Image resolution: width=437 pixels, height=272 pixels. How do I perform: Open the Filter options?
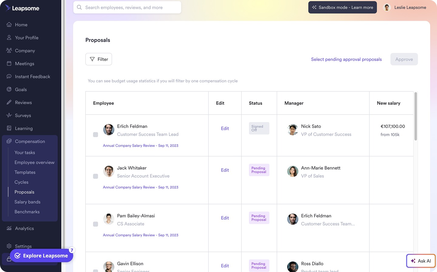pyautogui.click(x=99, y=59)
